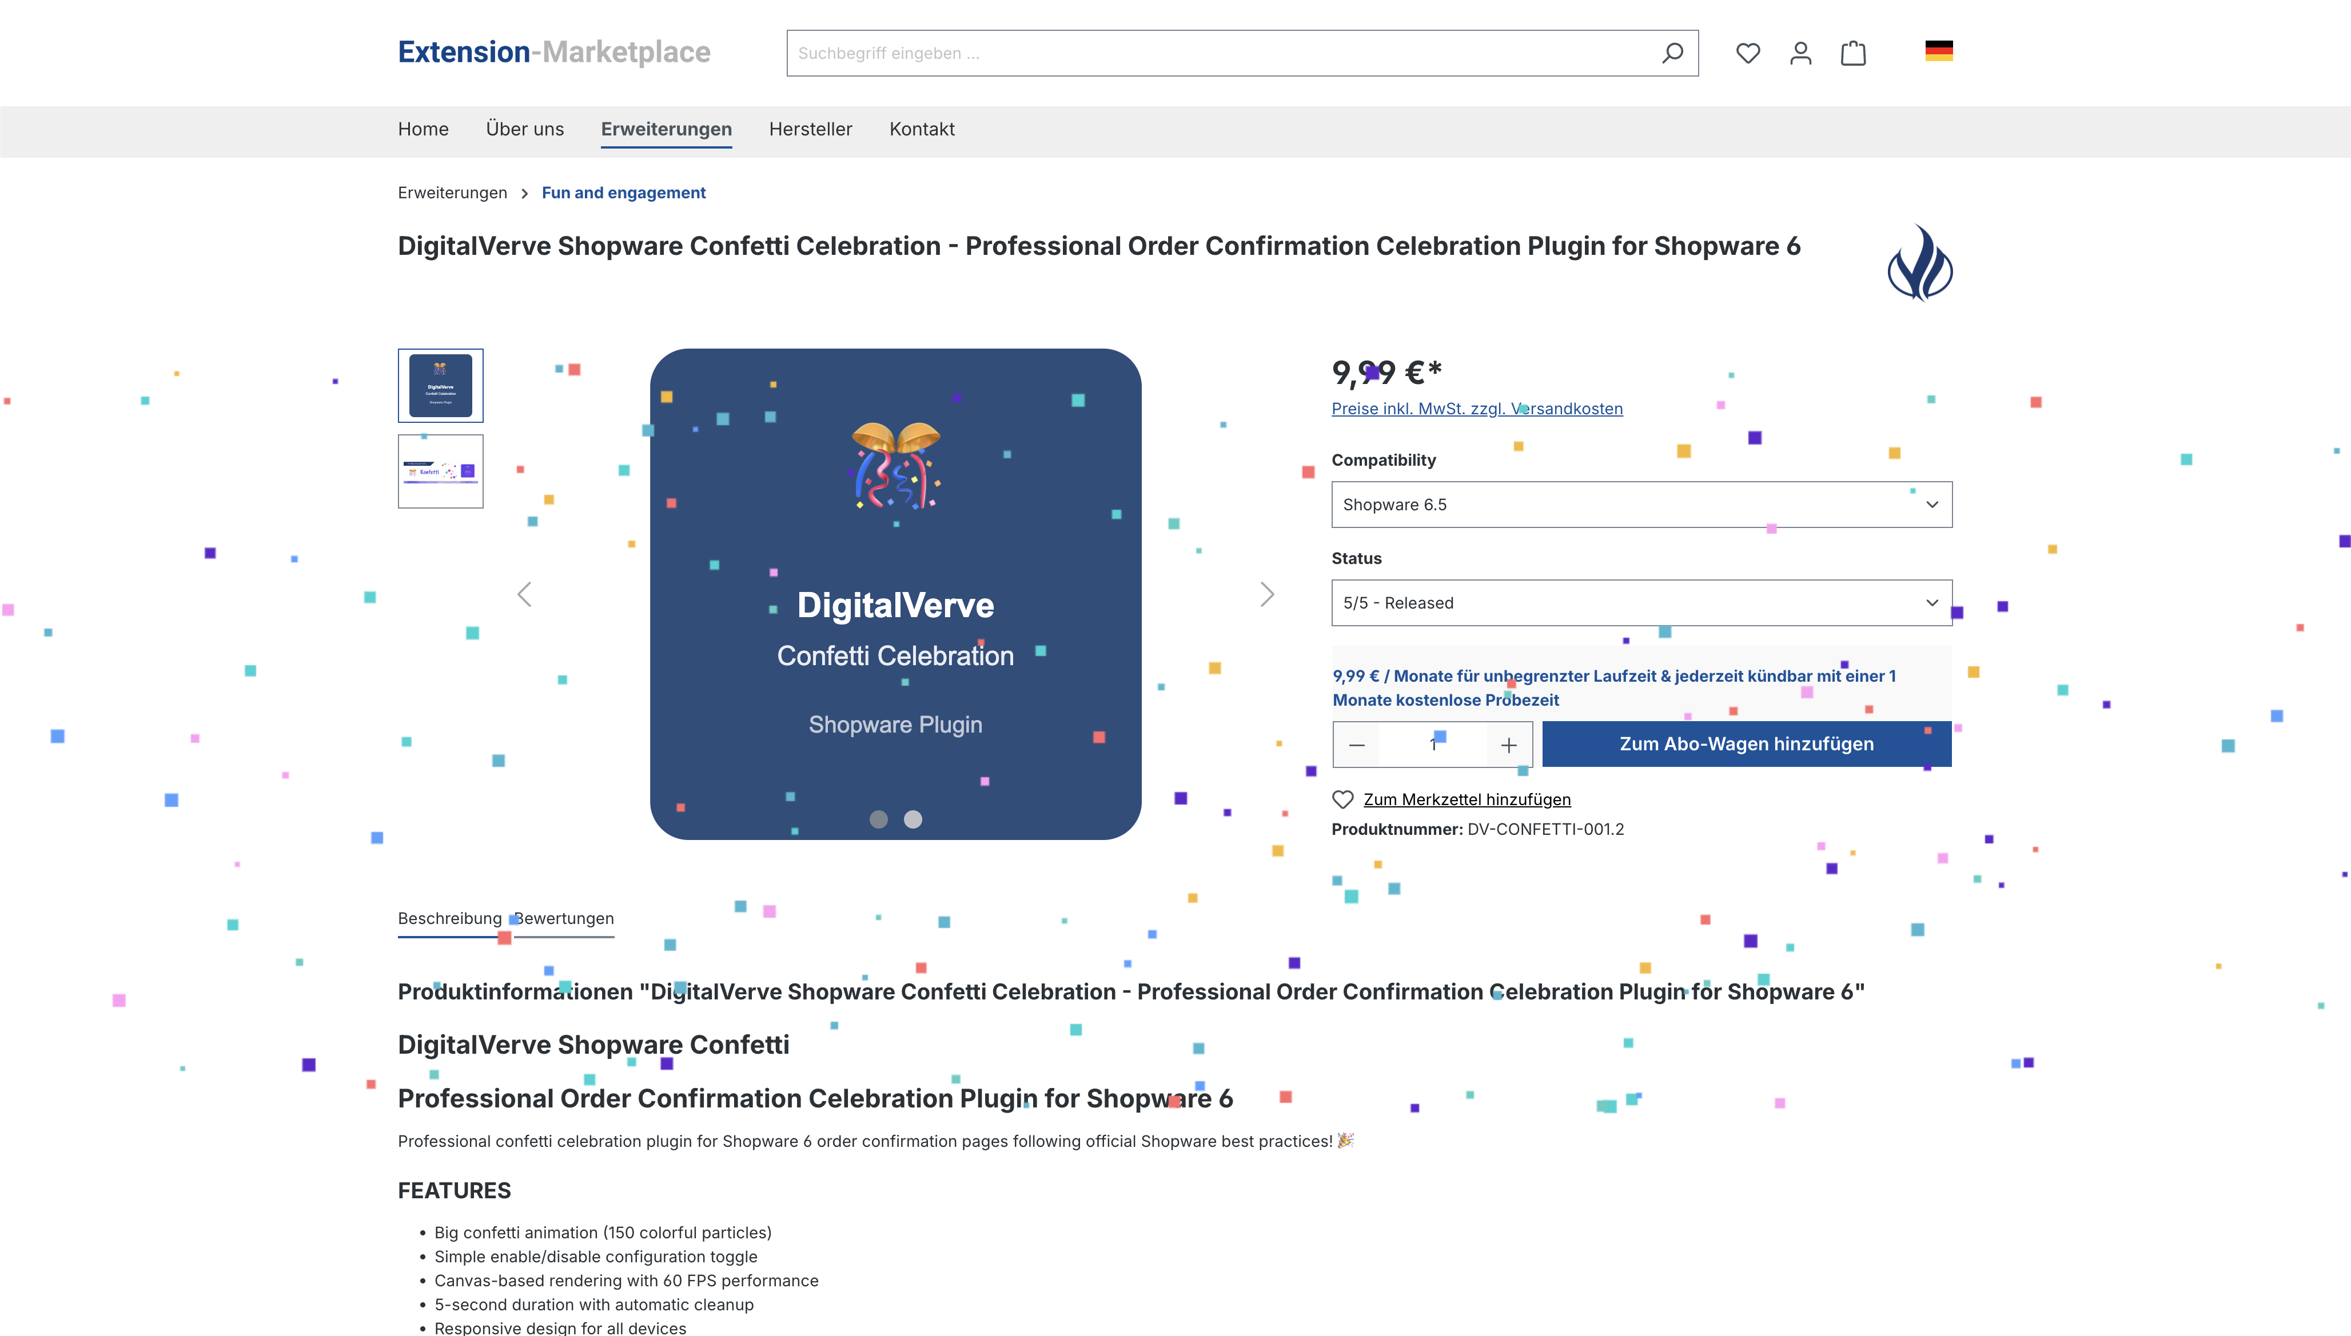Image resolution: width=2351 pixels, height=1336 pixels.
Task: Decrease quantity with the minus button
Action: (x=1357, y=745)
